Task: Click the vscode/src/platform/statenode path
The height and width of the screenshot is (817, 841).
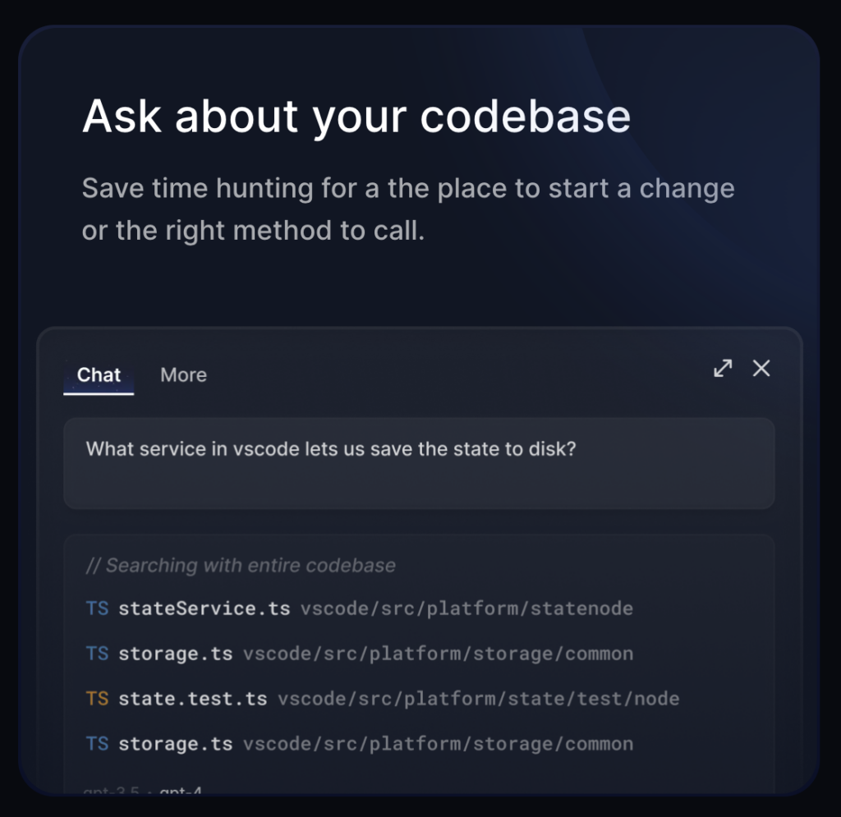Action: [466, 608]
